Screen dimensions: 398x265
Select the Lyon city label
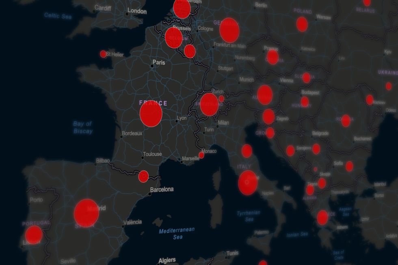182,119
